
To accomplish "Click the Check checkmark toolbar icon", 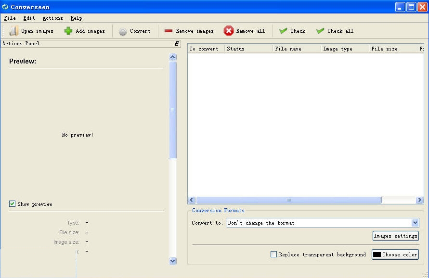I will 283,31.
